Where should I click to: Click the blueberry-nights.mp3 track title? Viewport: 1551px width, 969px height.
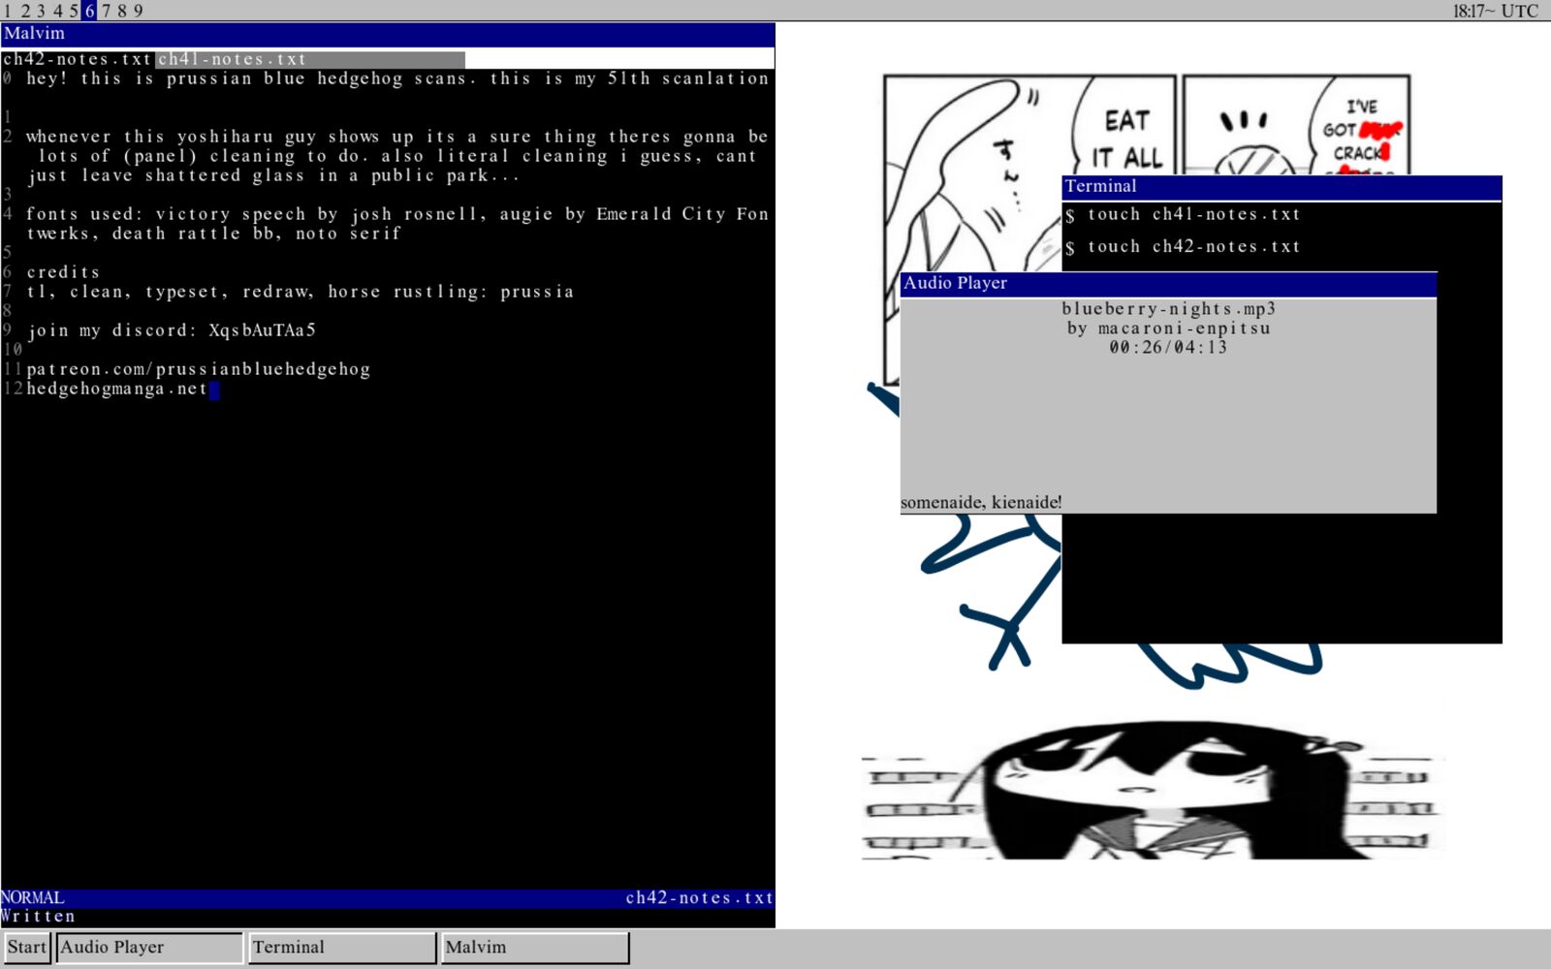(1168, 309)
